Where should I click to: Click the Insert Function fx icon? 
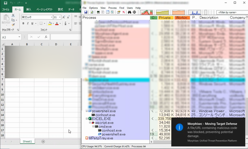coord(46,37)
